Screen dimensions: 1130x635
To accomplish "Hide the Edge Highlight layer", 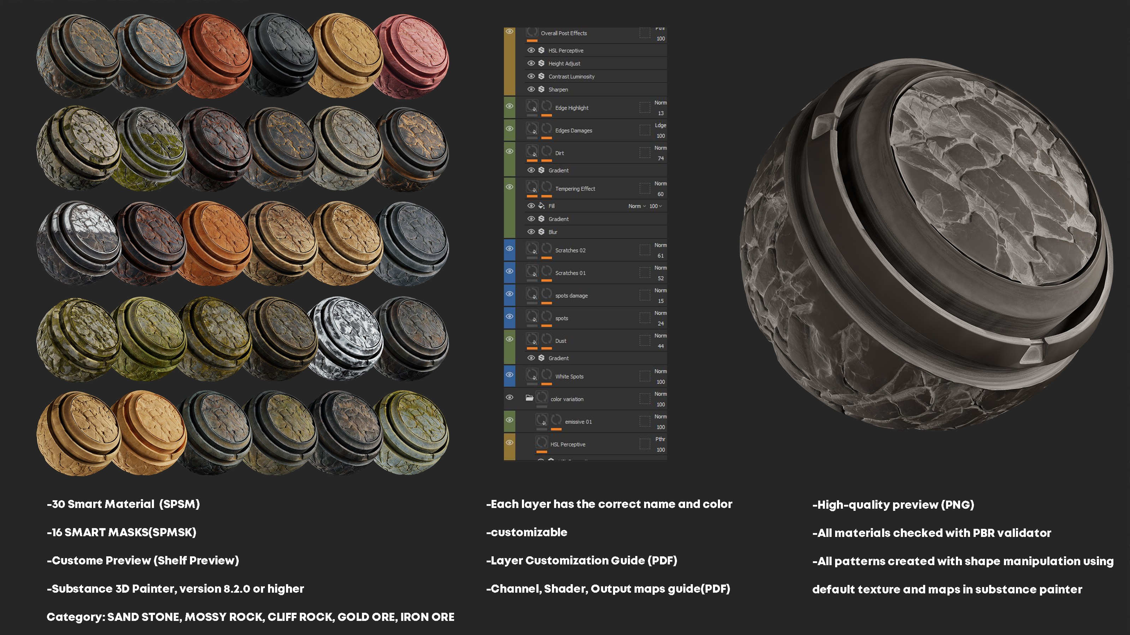I will pyautogui.click(x=510, y=107).
